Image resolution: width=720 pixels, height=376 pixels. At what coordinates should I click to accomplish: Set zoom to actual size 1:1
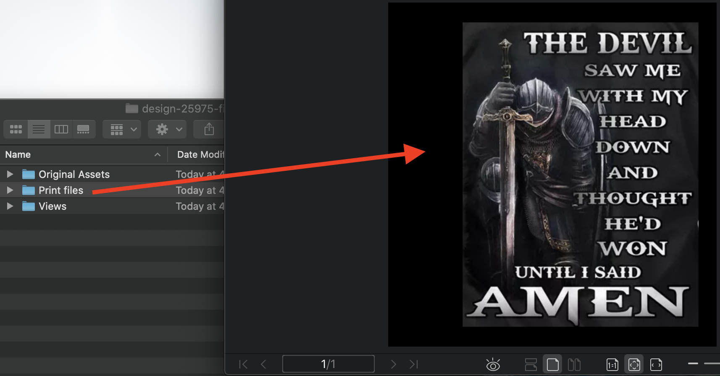[x=612, y=364]
